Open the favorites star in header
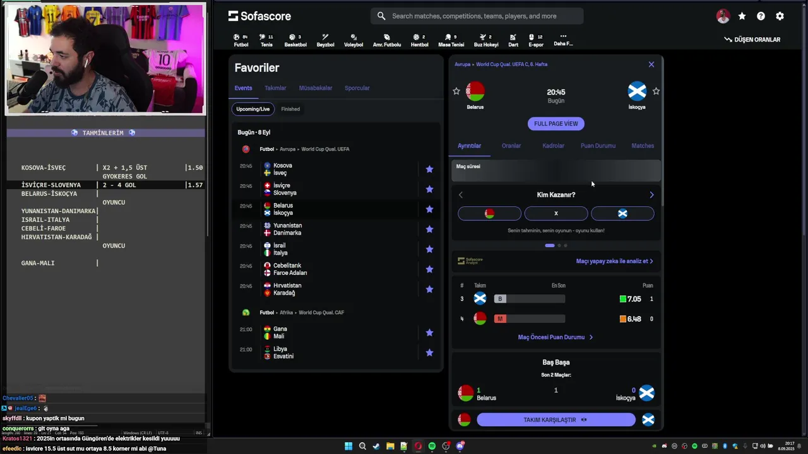Screen dimensions: 808x454 (742, 16)
